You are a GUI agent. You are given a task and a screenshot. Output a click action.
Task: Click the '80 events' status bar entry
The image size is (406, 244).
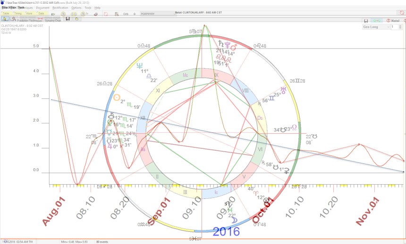tap(102, 242)
